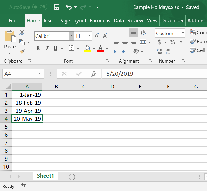207x191 pixels.
Task: Click the Save icon in title bar
Action: tap(57, 7)
